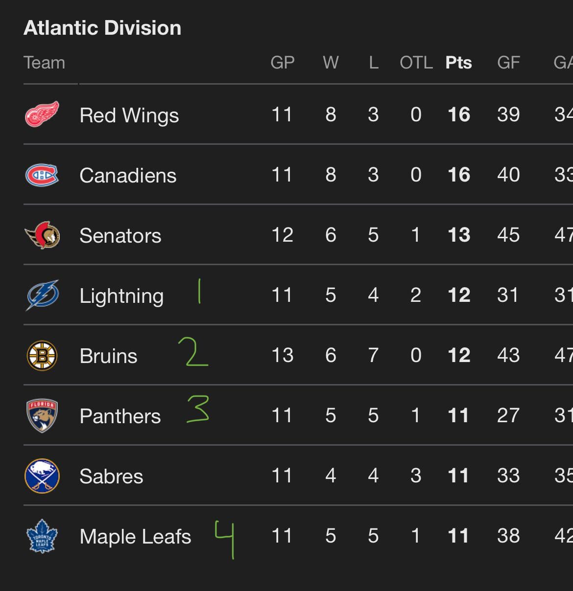Click the Maple Leafs team logo

click(42, 536)
